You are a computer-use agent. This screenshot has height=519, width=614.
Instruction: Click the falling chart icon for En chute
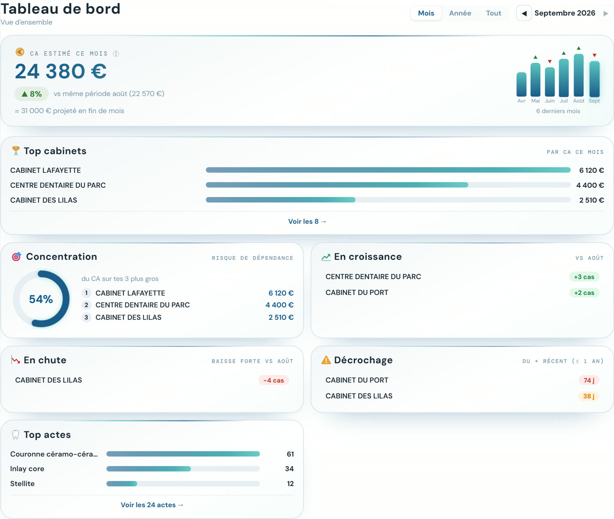pyautogui.click(x=16, y=360)
